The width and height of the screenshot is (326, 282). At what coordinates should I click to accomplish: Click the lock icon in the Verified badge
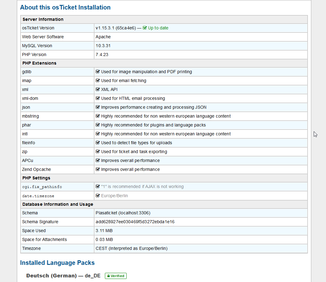pos(108,276)
